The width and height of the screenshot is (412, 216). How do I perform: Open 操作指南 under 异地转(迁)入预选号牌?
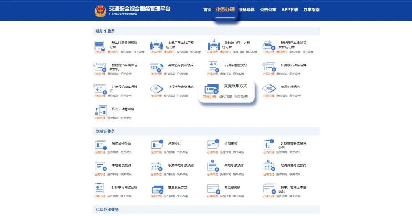(x=238, y=52)
